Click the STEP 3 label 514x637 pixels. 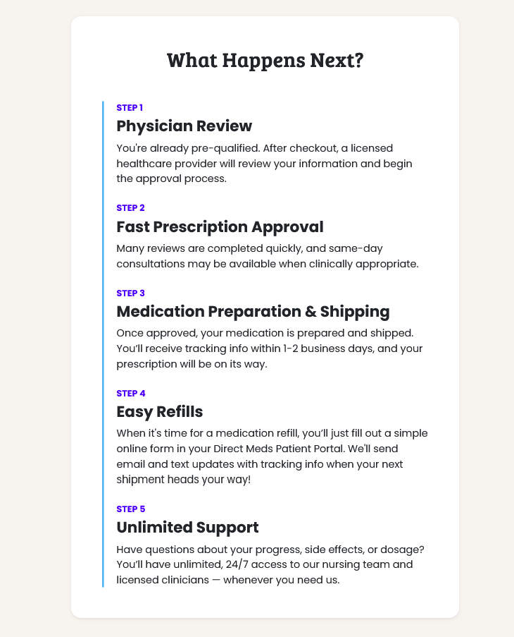pos(131,292)
